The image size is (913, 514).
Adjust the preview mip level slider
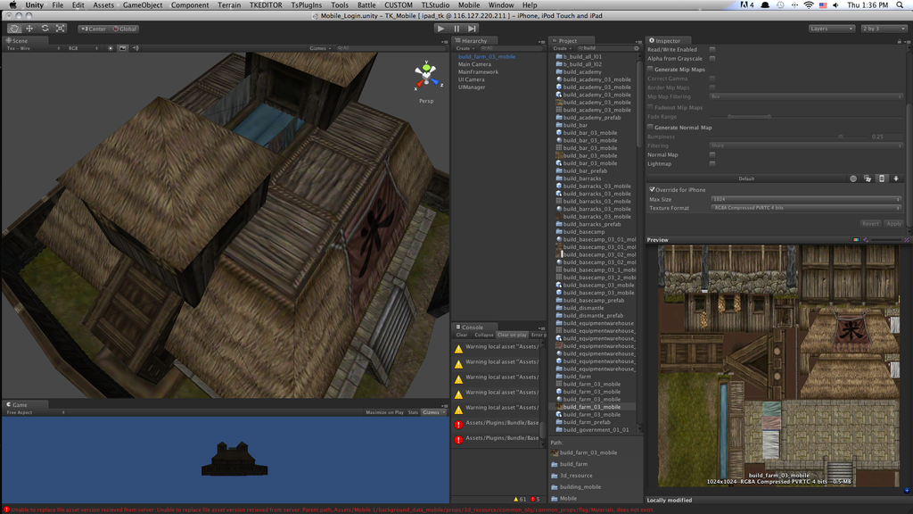(x=885, y=239)
